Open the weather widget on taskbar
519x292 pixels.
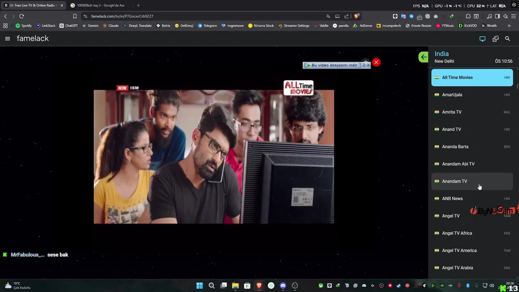coord(17,286)
